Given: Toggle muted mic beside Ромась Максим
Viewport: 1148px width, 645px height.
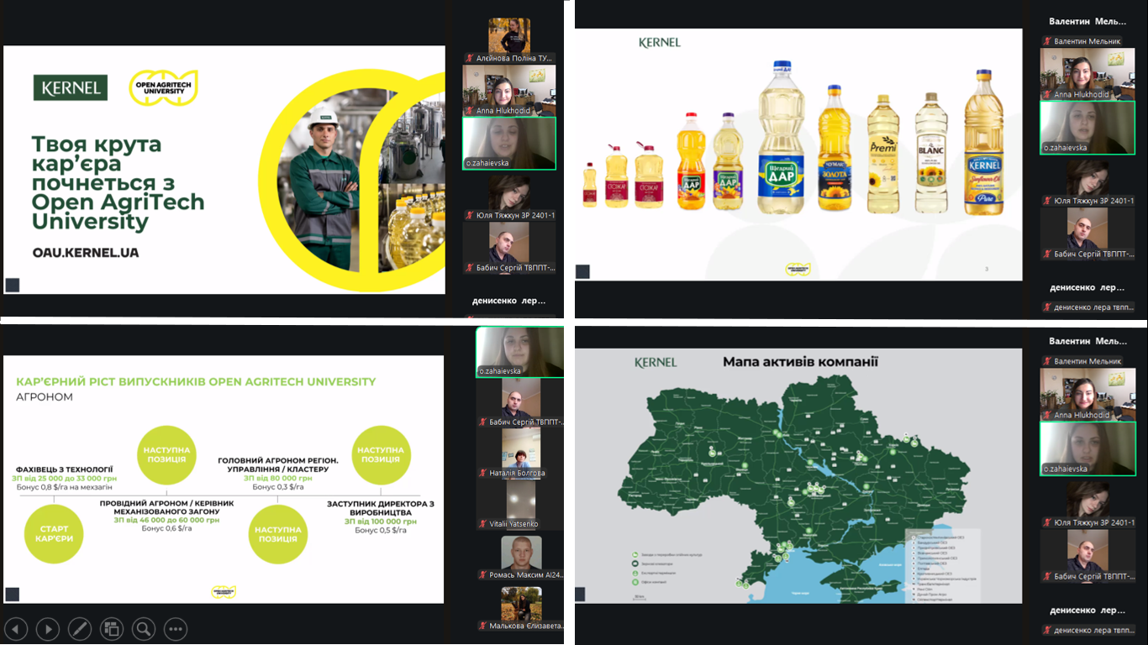Looking at the screenshot, I should [483, 575].
